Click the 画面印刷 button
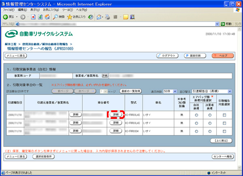 coord(195,56)
